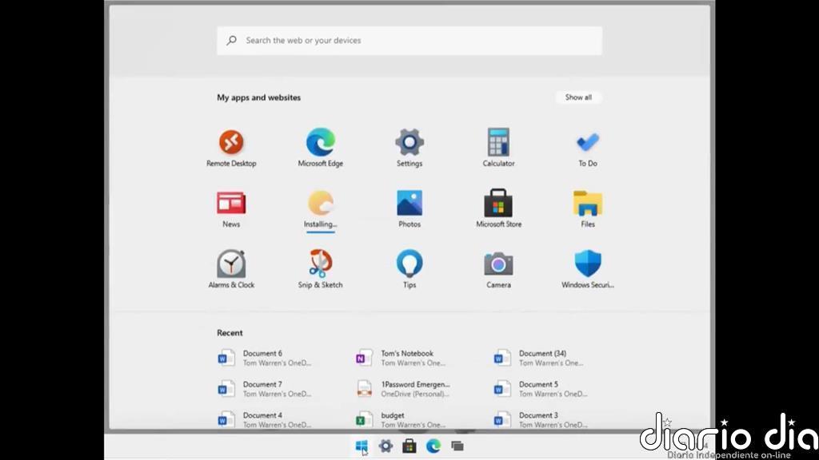Launch the News app
Screen dimensions: 819x460
coord(231,204)
